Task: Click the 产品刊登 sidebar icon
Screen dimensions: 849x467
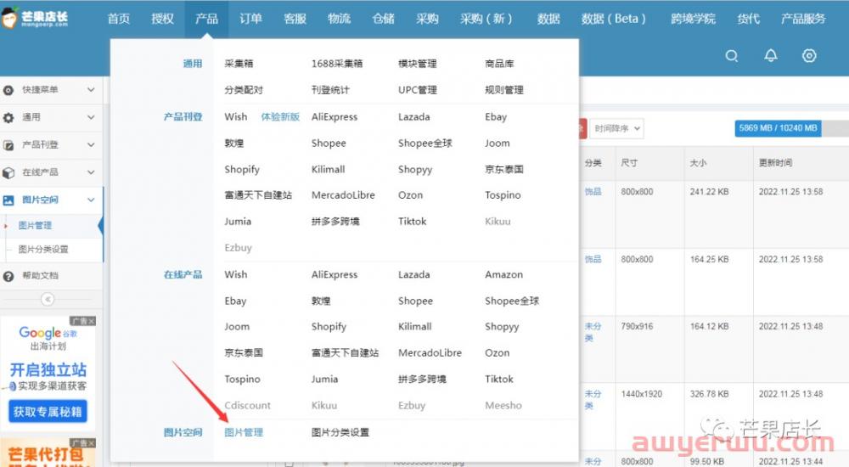Action: (x=8, y=145)
